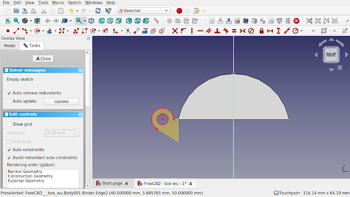Viewport: 350px width, 197px height.
Task: Select the Create point tool
Action: (x=8, y=31)
